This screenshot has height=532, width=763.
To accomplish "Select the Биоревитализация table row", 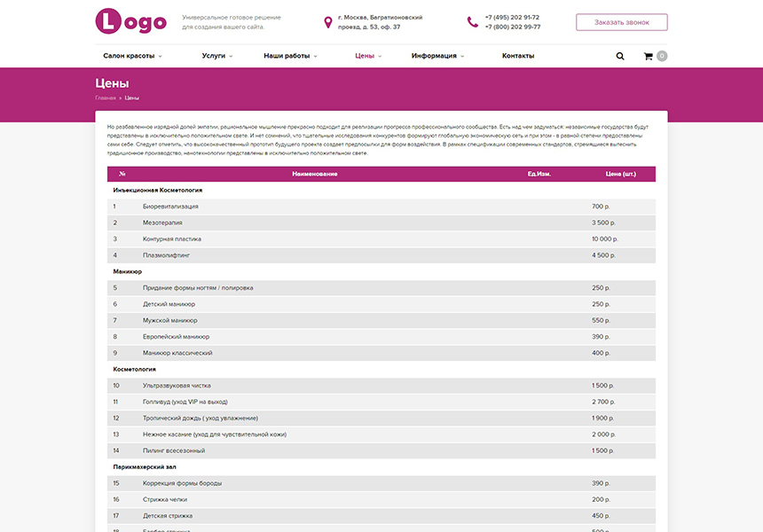I will coord(381,207).
